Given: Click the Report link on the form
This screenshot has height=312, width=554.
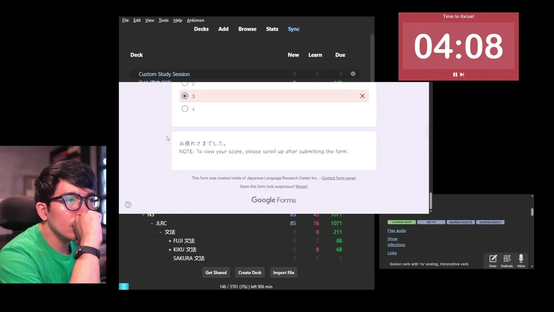Looking at the screenshot, I should [302, 187].
